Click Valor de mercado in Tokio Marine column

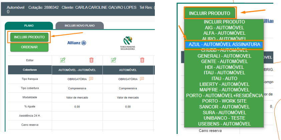[128, 98]
